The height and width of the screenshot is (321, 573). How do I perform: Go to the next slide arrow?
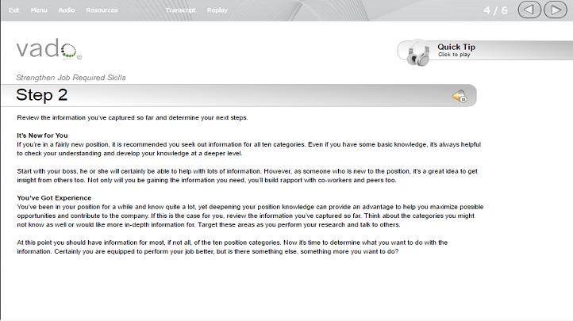point(555,10)
